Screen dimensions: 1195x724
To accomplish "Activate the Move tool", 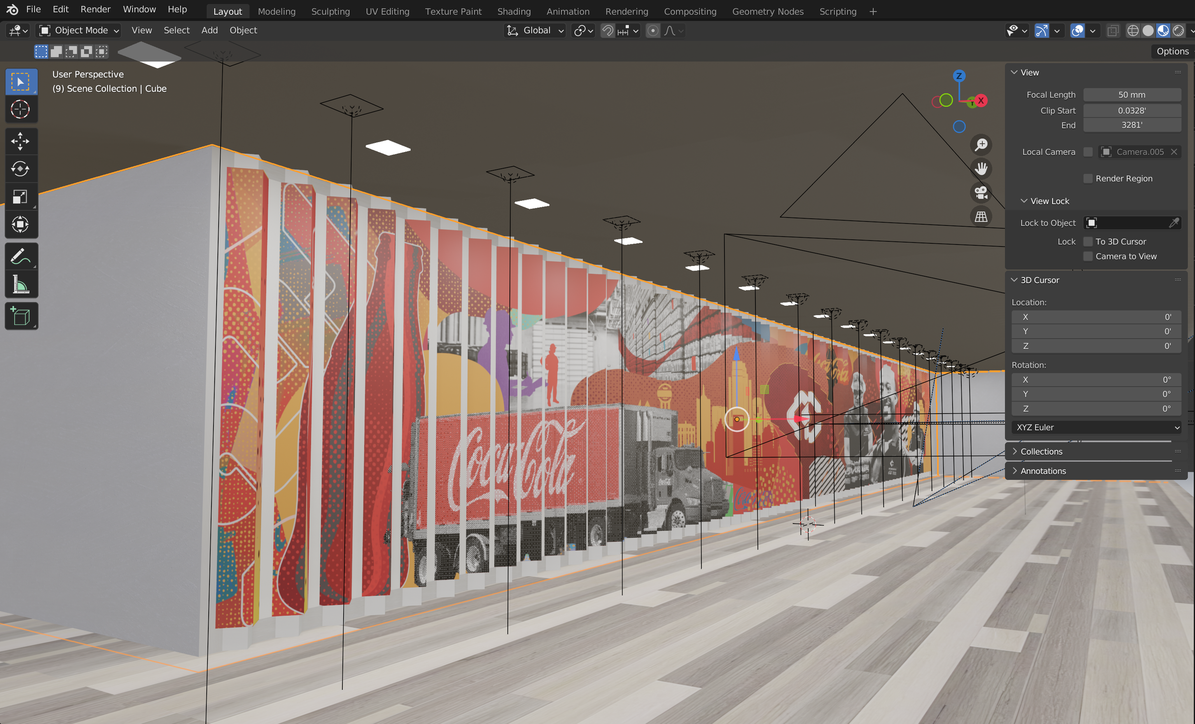I will click(x=21, y=141).
